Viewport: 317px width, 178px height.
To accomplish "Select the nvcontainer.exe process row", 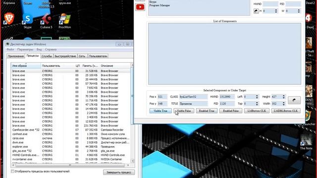I will (x=71, y=159).
